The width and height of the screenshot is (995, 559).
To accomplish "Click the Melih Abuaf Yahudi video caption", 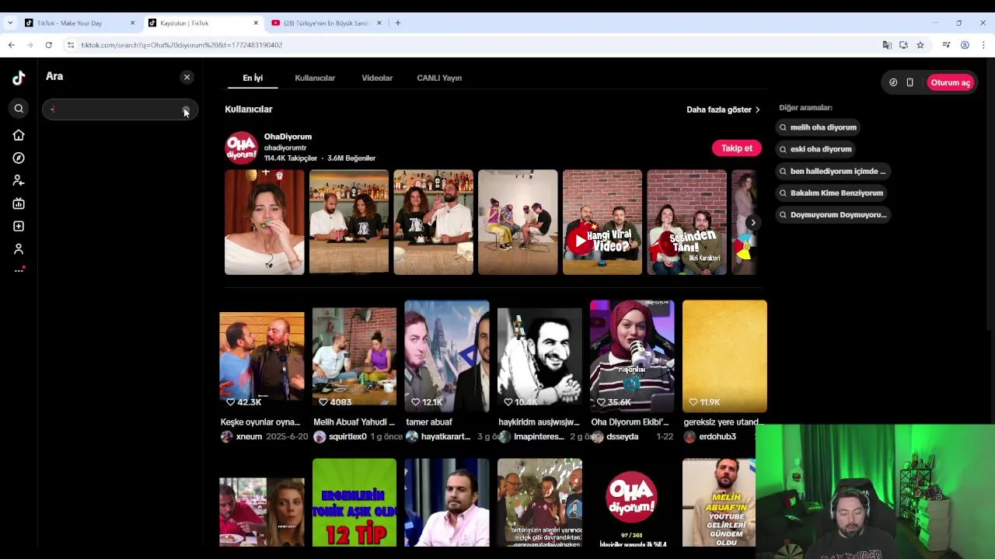I will click(x=354, y=422).
